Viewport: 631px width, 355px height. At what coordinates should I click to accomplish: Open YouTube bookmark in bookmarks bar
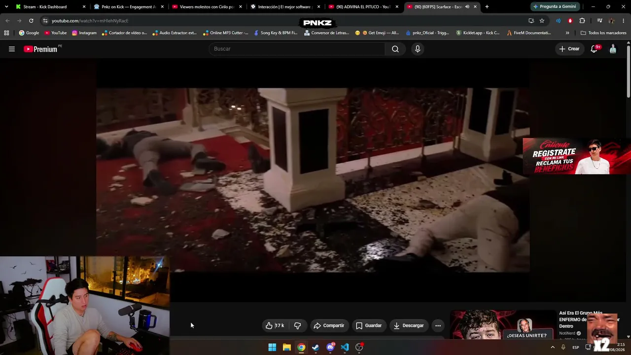coord(56,33)
